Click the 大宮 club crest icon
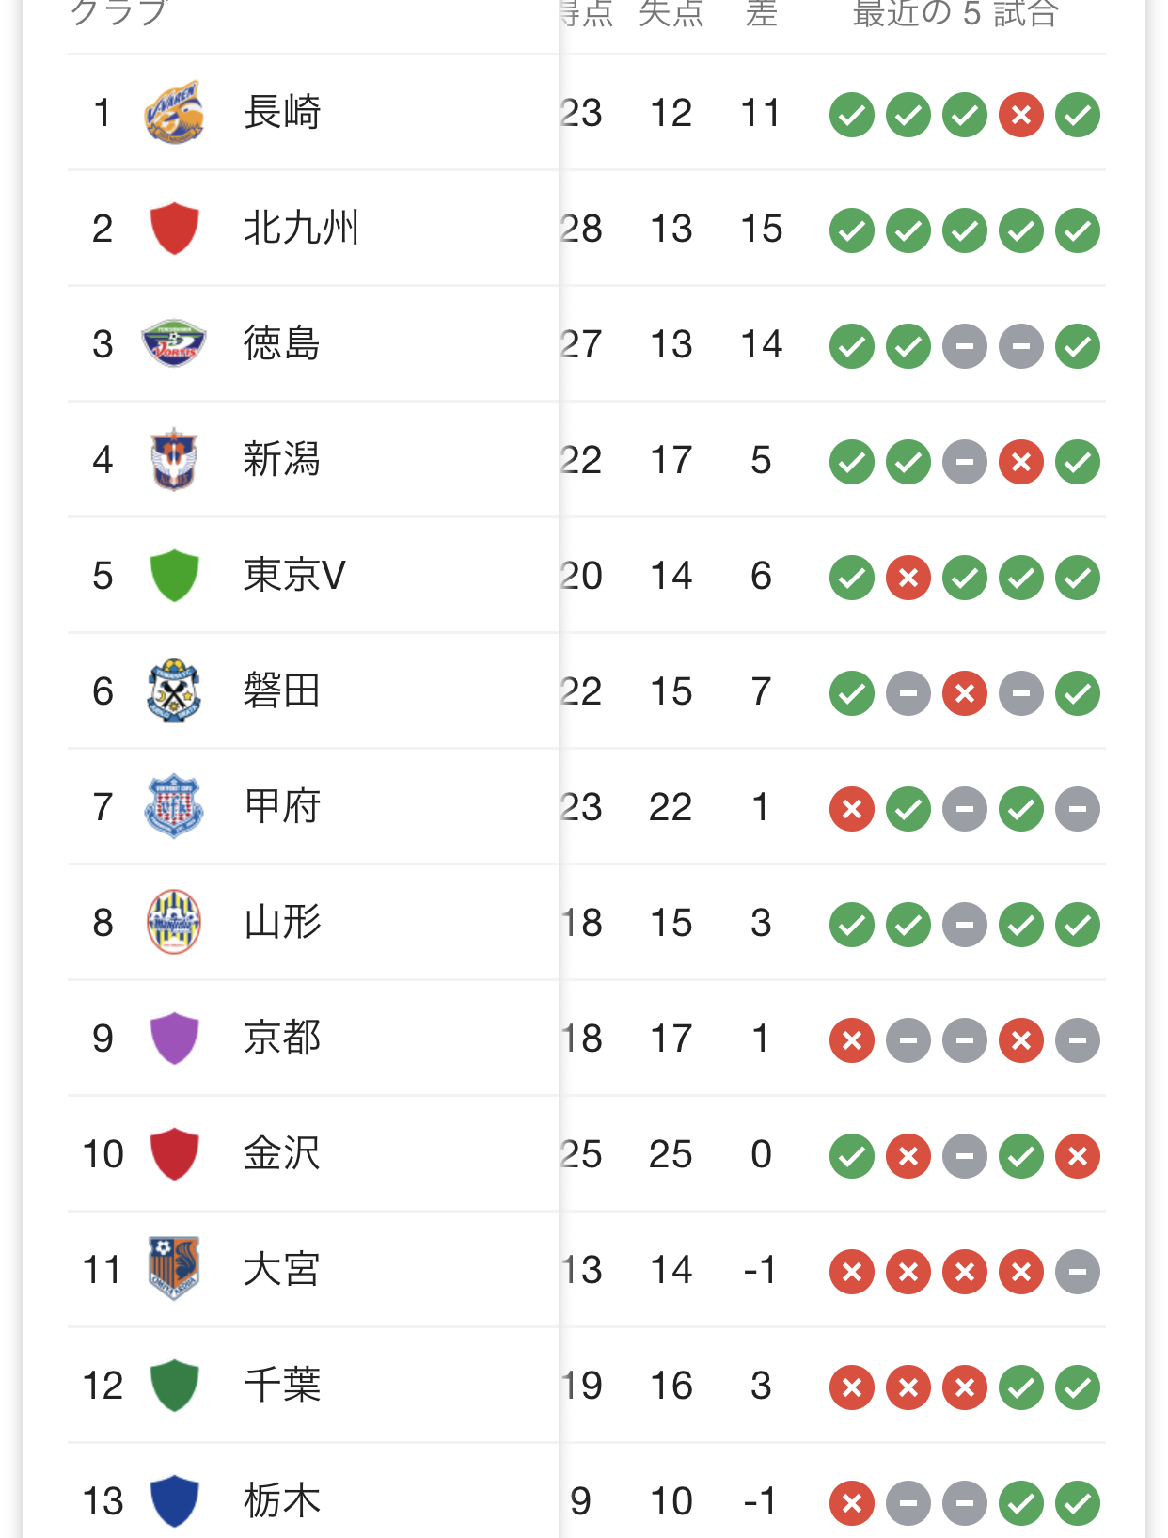This screenshot has height=1538, width=1168. point(174,1269)
